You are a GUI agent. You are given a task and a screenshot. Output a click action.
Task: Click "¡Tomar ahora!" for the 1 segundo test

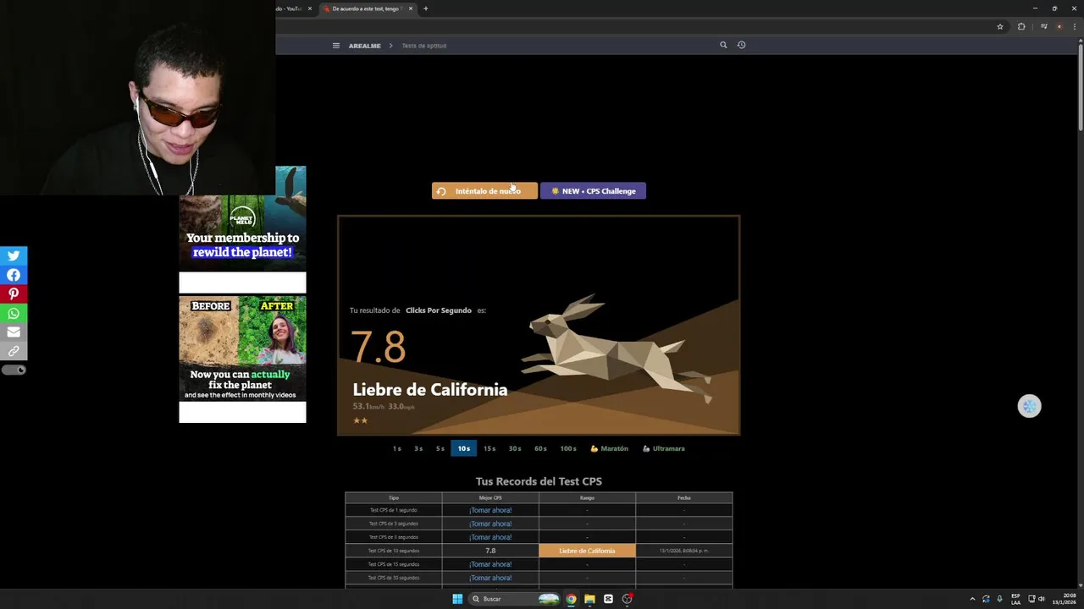coord(490,510)
